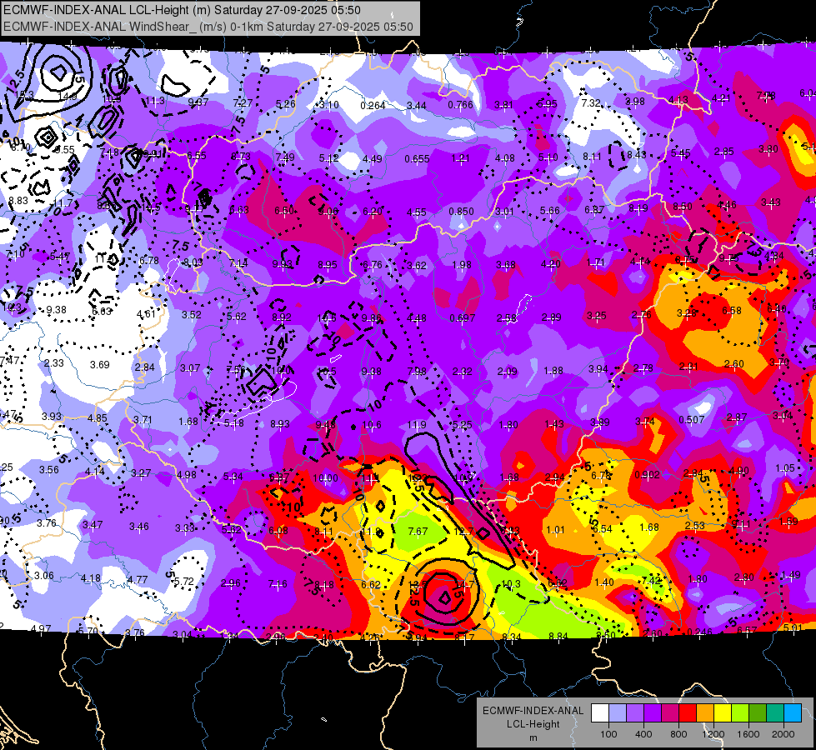Click the map value "2.33"

click(x=53, y=362)
